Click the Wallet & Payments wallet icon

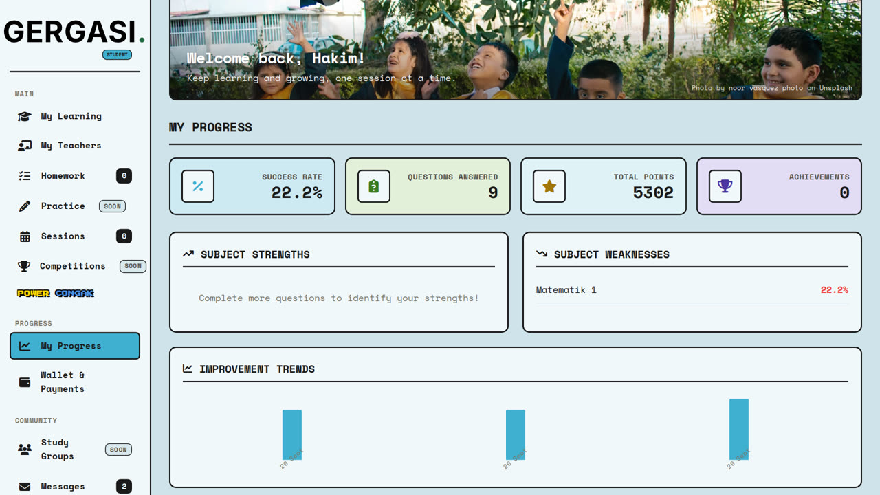tap(25, 382)
